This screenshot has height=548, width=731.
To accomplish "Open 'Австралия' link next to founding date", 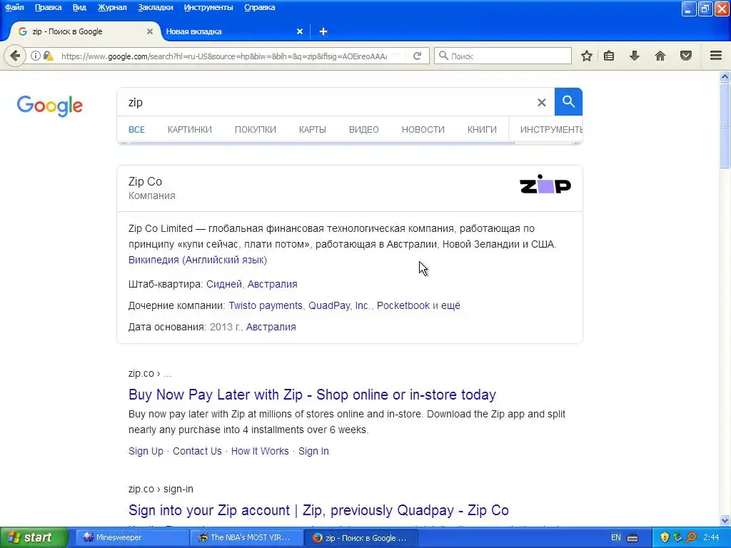I will click(271, 327).
